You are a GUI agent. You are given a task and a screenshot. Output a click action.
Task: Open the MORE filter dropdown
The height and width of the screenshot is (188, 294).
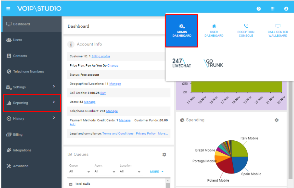click(156, 172)
